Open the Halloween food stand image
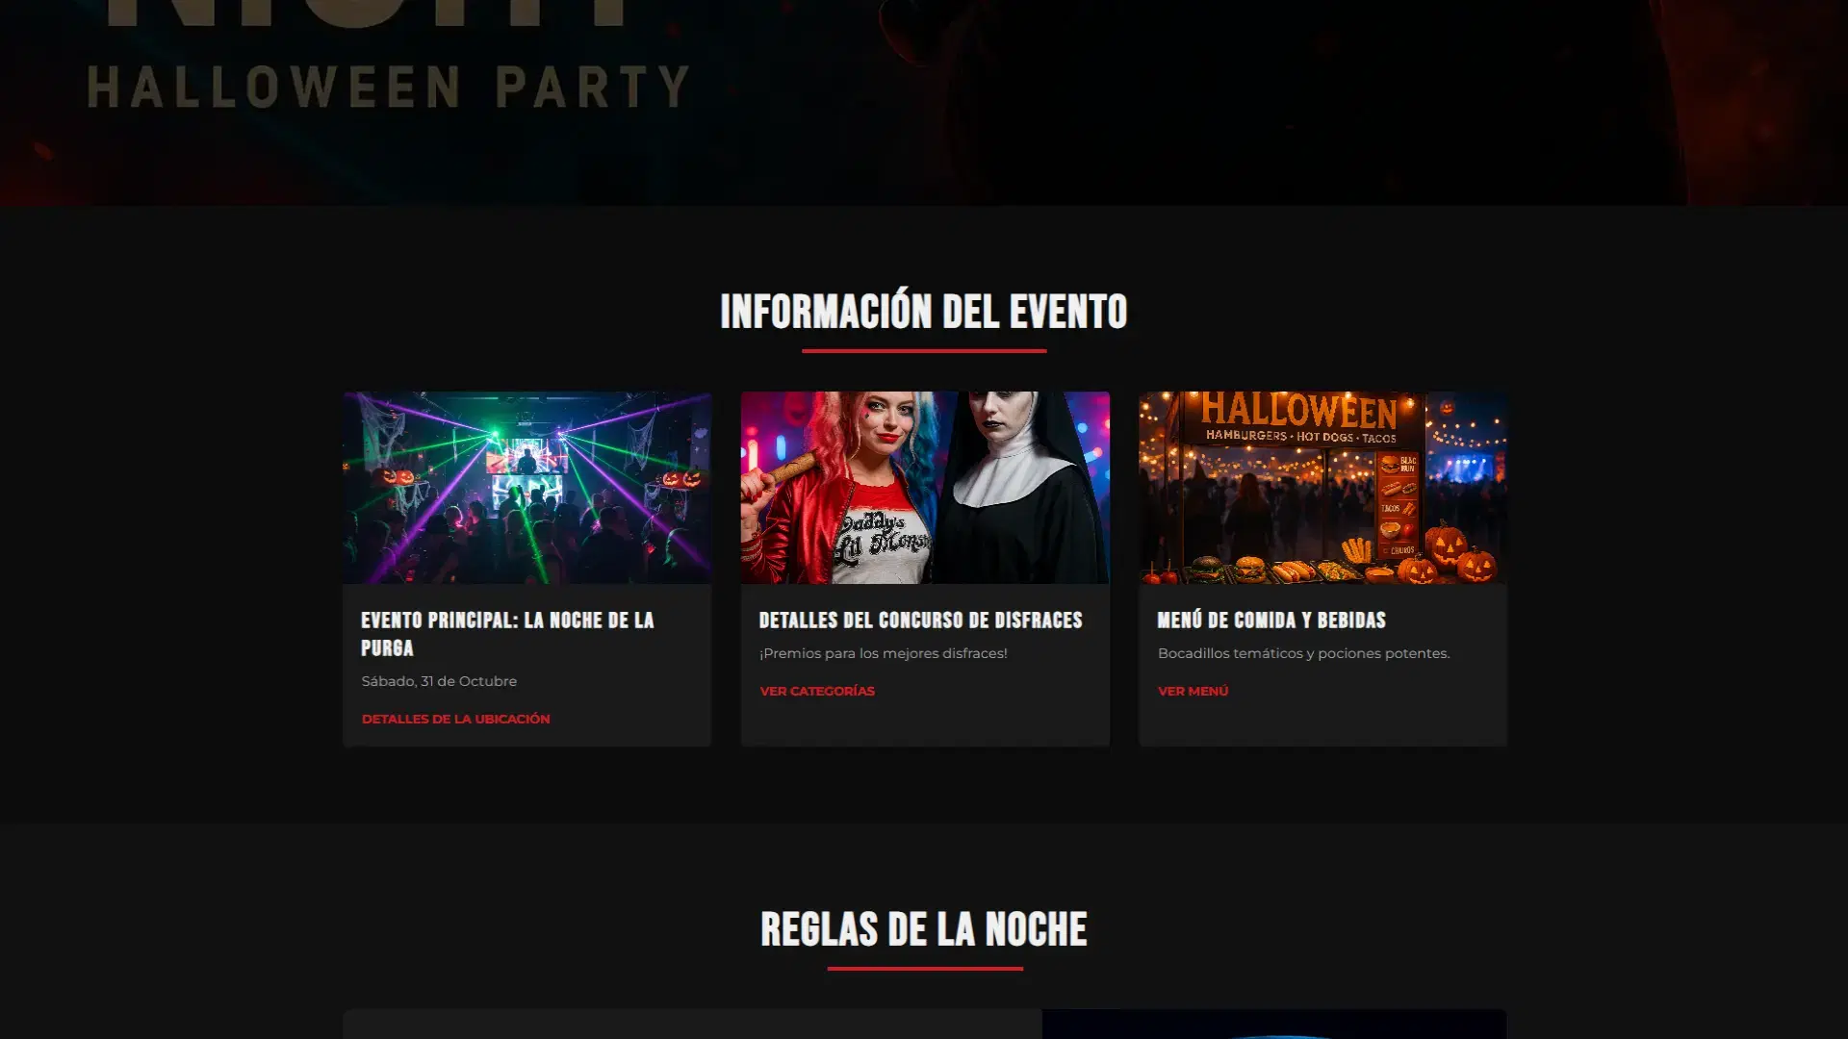The image size is (1848, 1039). [x=1322, y=487]
